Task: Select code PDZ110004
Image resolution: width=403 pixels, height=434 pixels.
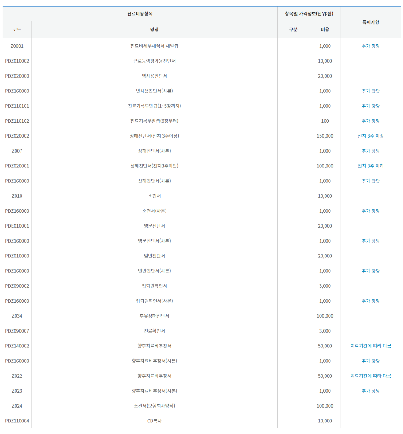Action: tap(17, 421)
